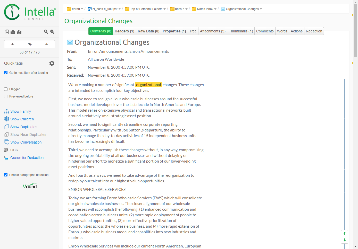Click Queue for Redaction link
Screen dimensions: 358x249
click(x=27, y=158)
